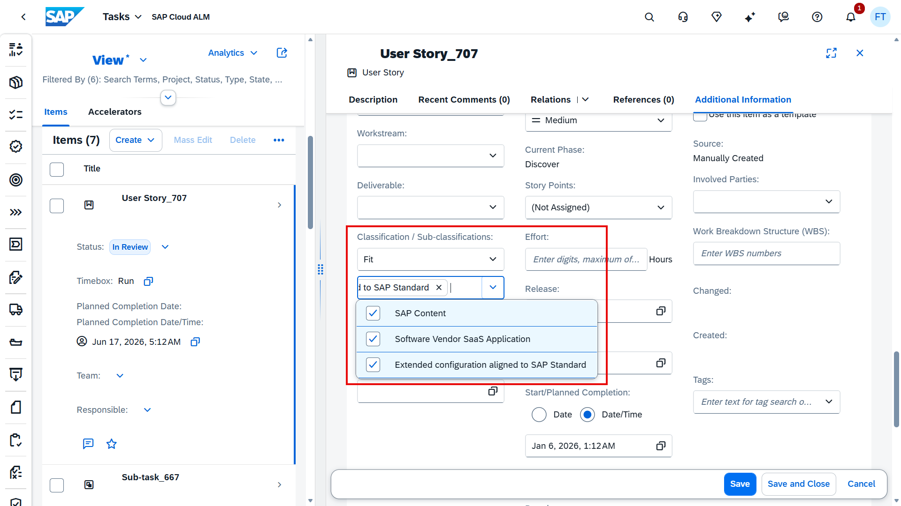Click the SAP logo
901x506 pixels.
click(x=65, y=17)
